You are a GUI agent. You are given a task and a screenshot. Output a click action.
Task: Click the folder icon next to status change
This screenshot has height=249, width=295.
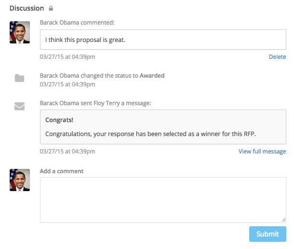(20, 78)
